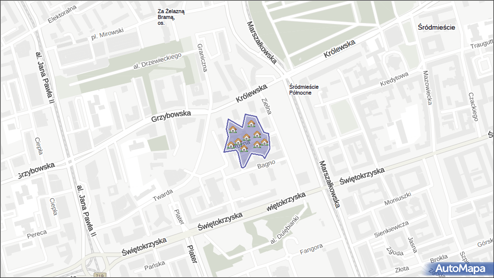Click the al. Drzewieckiego street label

click(157, 61)
